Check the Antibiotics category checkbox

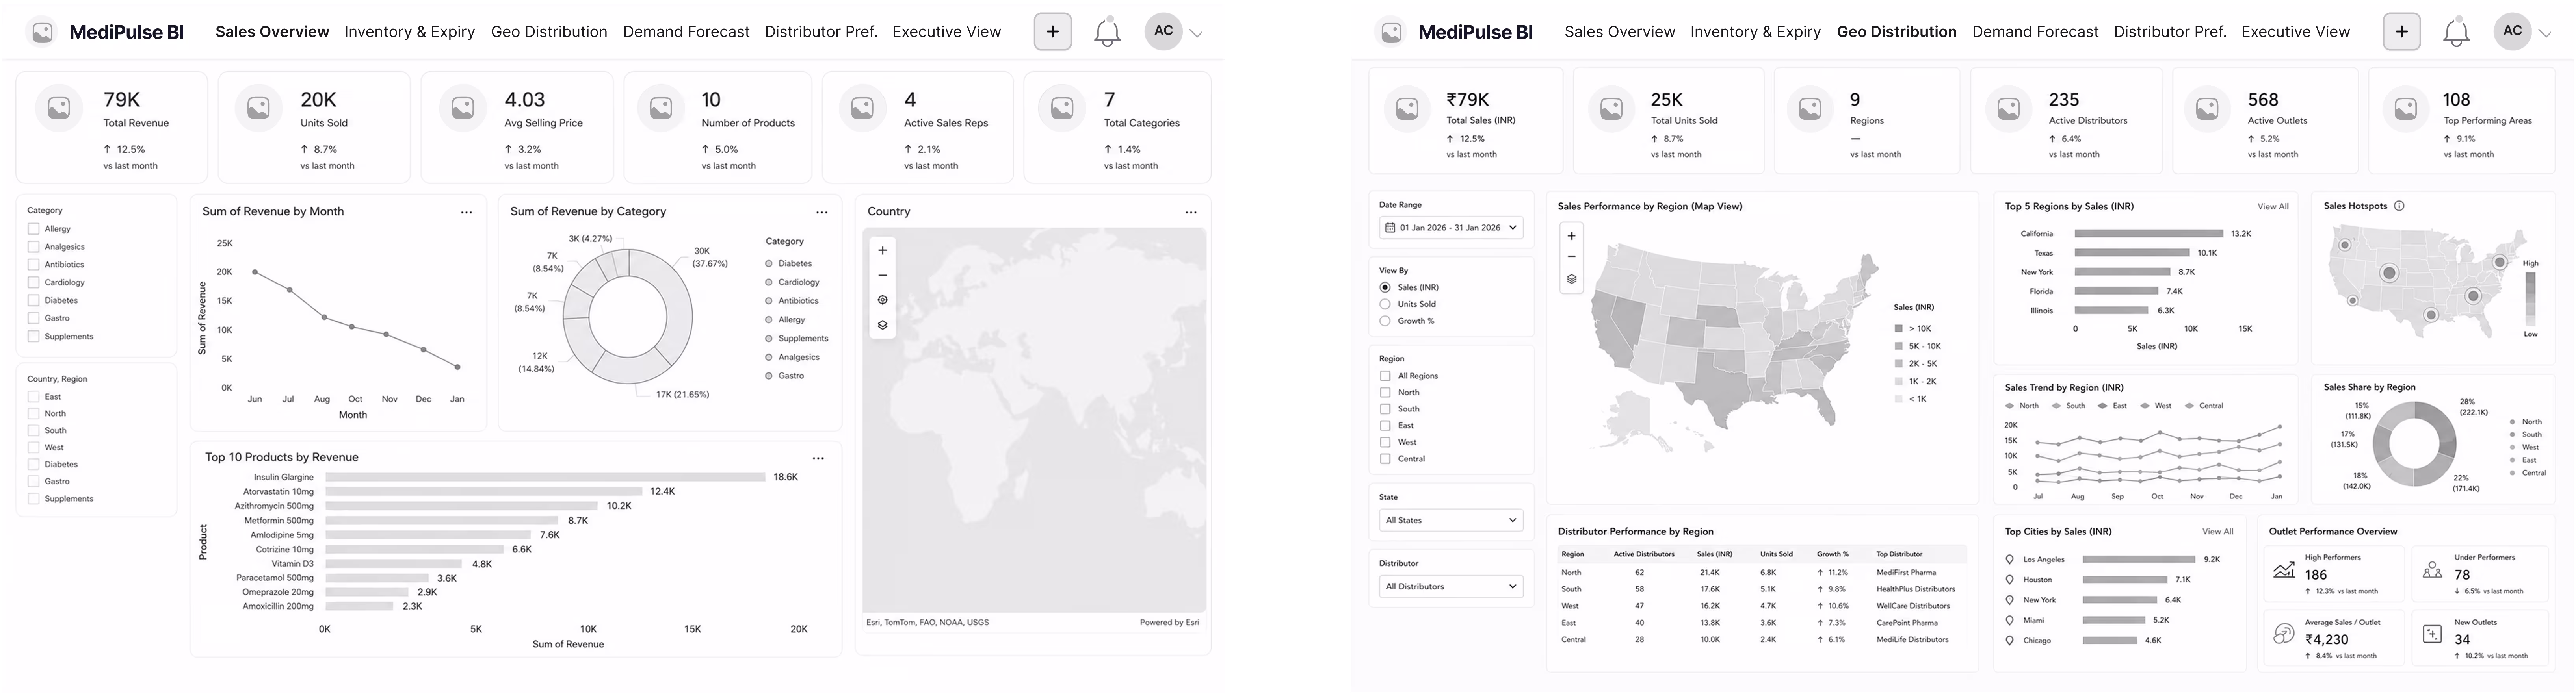click(33, 265)
